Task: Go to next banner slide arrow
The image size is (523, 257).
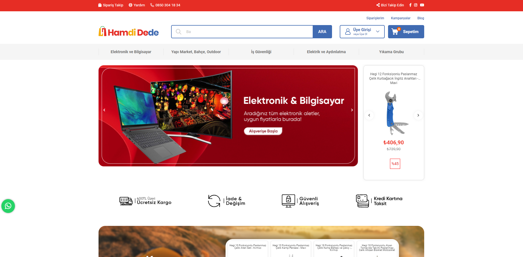Action: (x=352, y=110)
